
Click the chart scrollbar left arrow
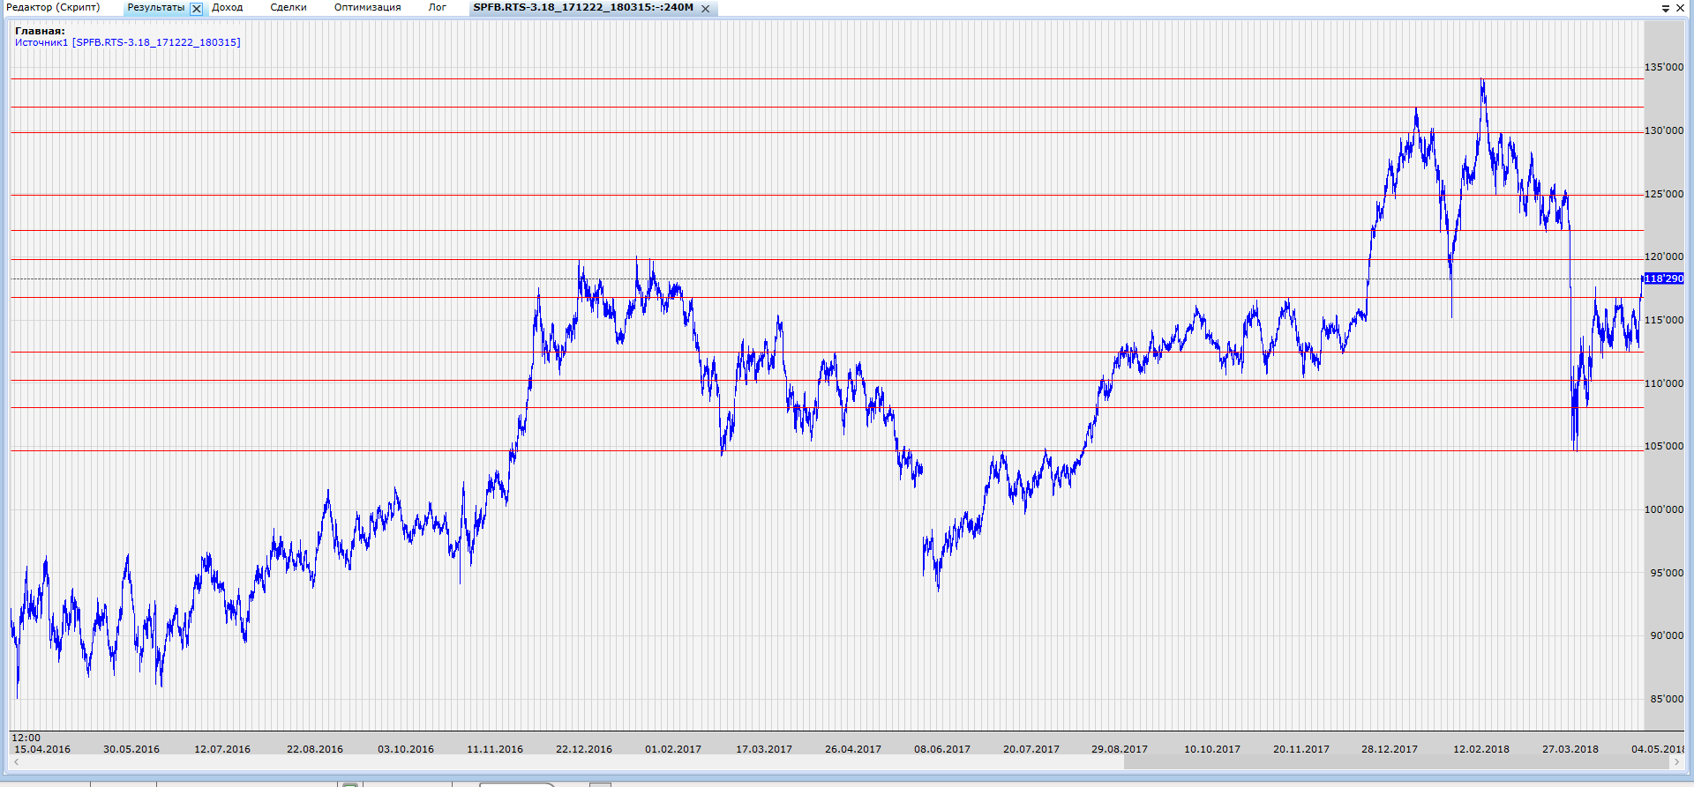point(16,762)
